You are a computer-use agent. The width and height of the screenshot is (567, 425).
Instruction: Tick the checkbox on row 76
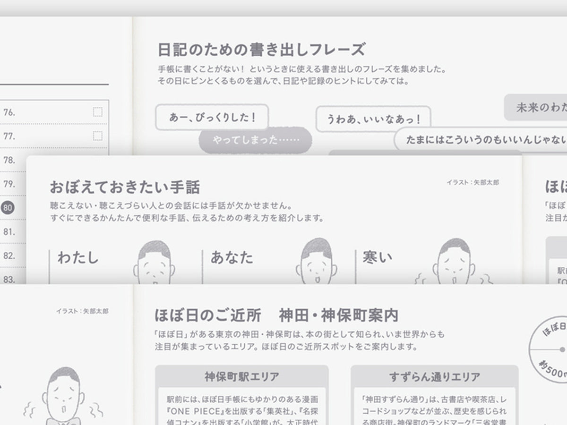point(97,112)
